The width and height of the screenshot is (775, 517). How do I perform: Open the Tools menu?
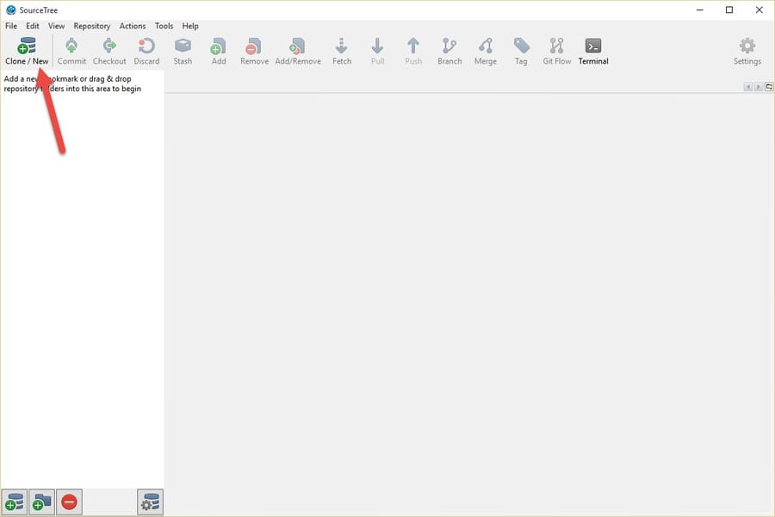coord(164,26)
